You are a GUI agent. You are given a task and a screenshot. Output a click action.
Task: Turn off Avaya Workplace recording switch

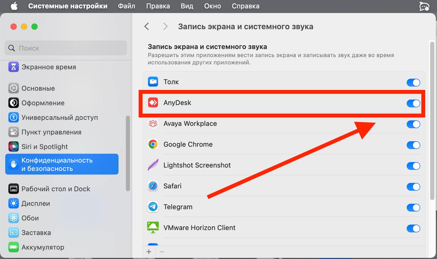(413, 124)
